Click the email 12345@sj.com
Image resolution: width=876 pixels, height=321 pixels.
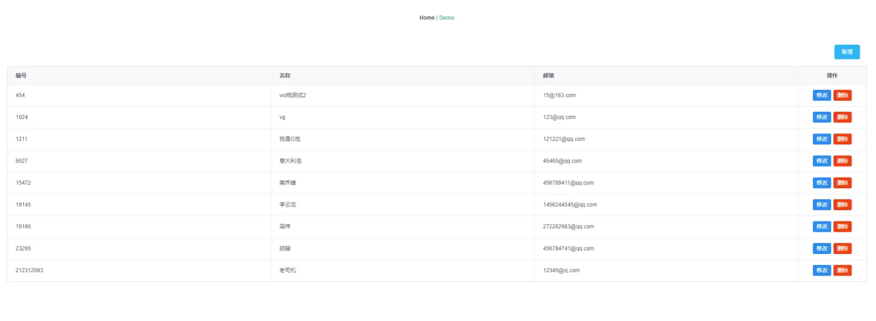tap(561, 270)
